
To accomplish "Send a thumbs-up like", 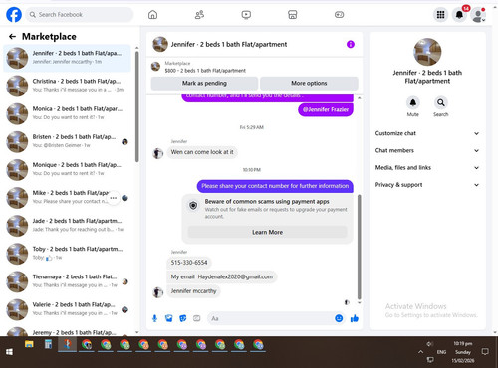I will tap(355, 318).
